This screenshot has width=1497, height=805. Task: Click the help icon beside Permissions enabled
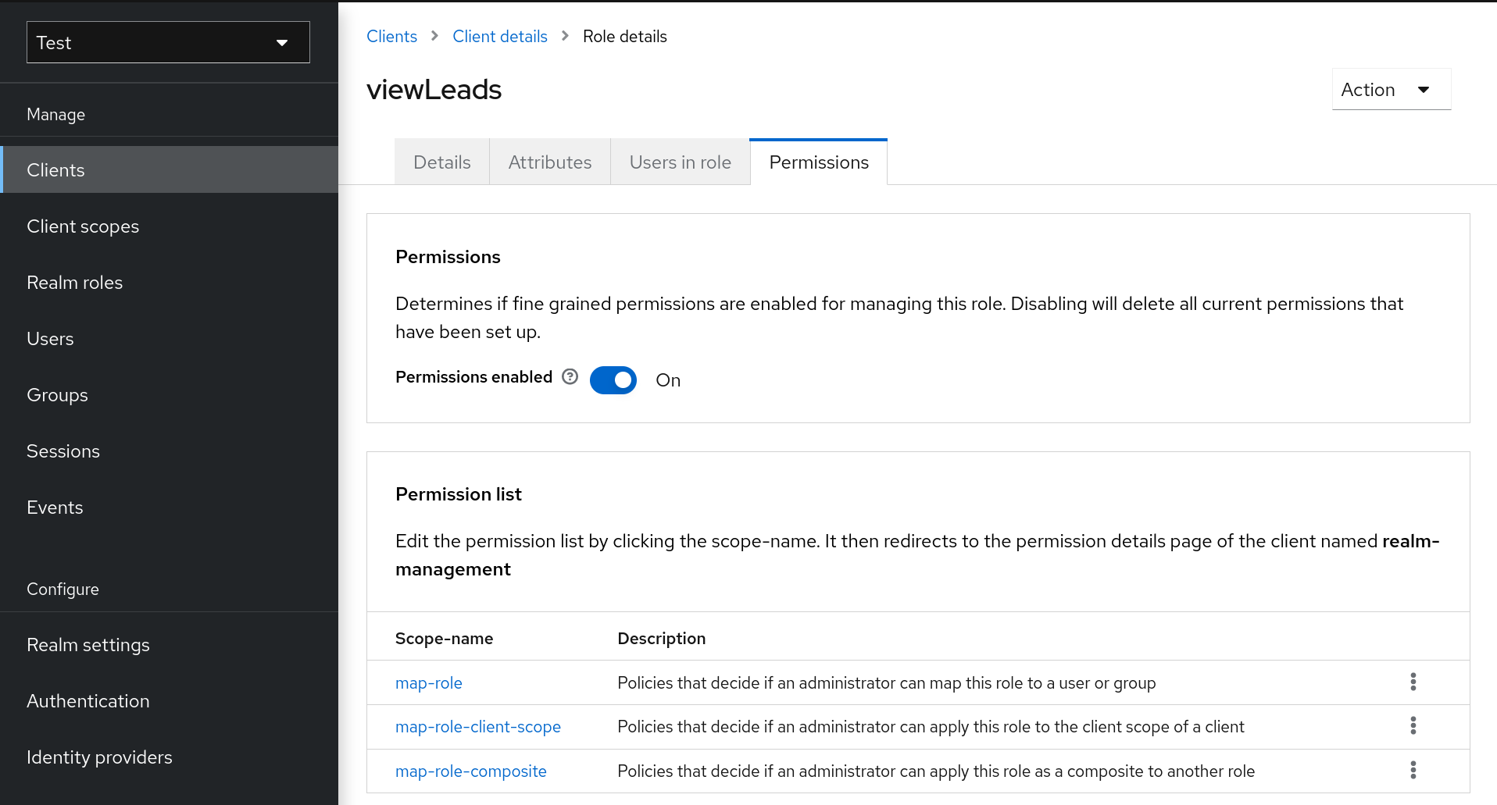tap(570, 377)
